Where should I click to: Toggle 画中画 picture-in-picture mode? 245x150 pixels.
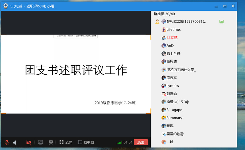(86, 142)
